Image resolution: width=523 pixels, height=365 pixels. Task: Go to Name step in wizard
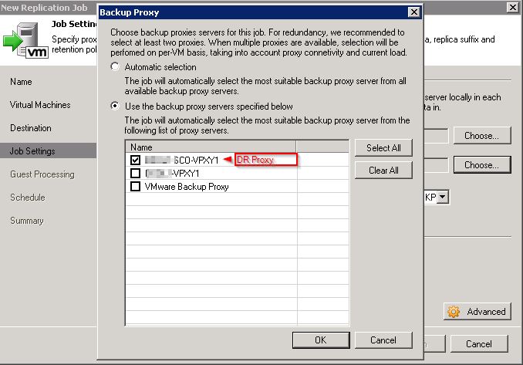[21, 82]
